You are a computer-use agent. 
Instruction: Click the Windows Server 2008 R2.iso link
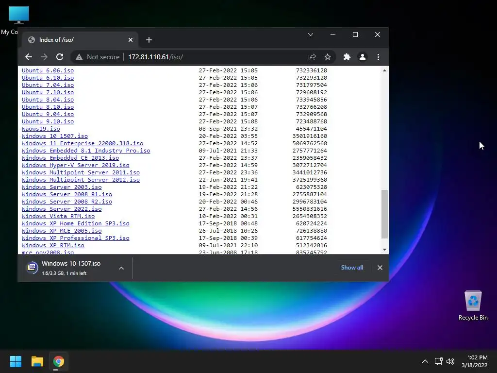[67, 202]
